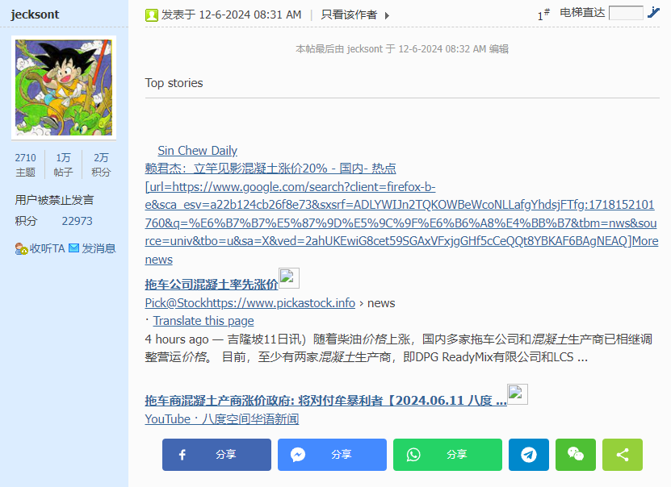Click the 发消息 envelope icon
Screen dimensions: 671x487
[74, 248]
